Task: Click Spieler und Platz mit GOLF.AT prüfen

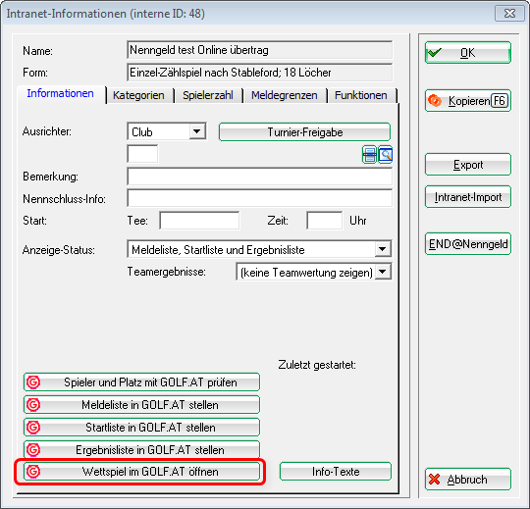Action: [x=141, y=382]
